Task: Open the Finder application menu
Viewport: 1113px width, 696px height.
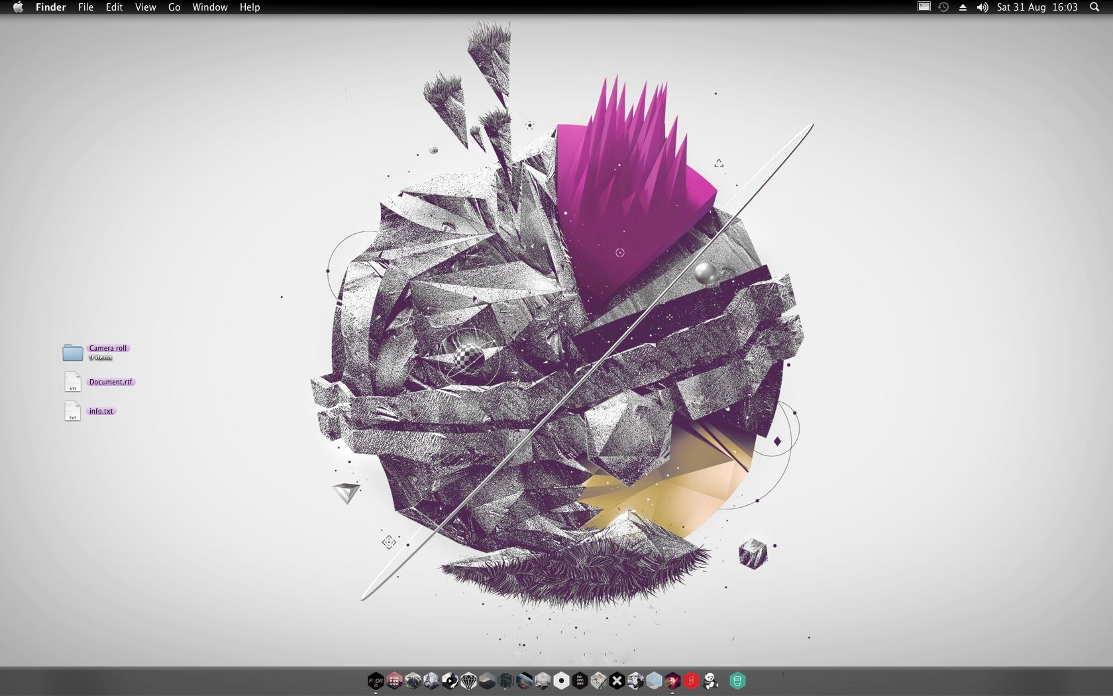Action: 50,7
